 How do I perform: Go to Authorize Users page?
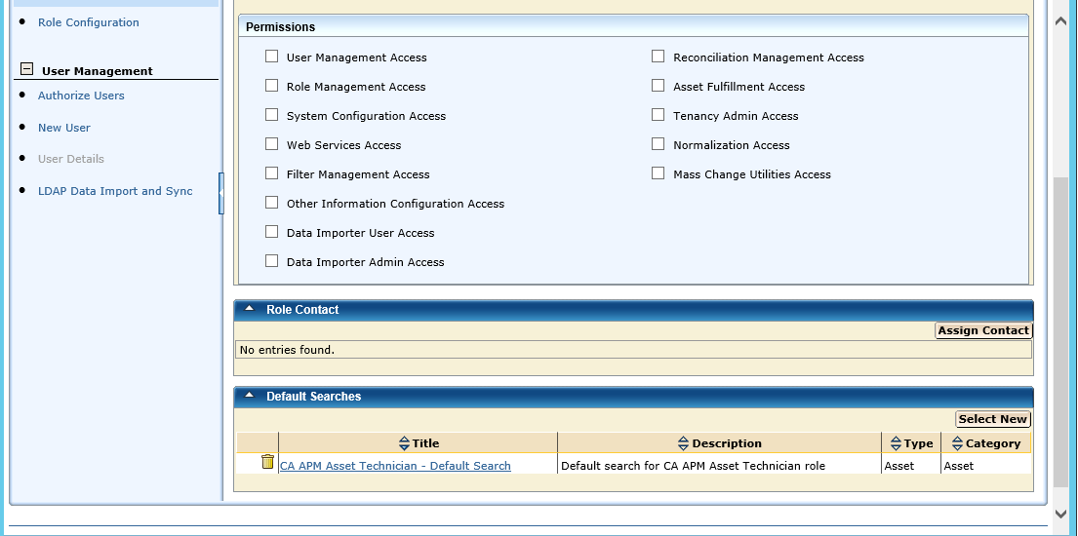point(81,96)
